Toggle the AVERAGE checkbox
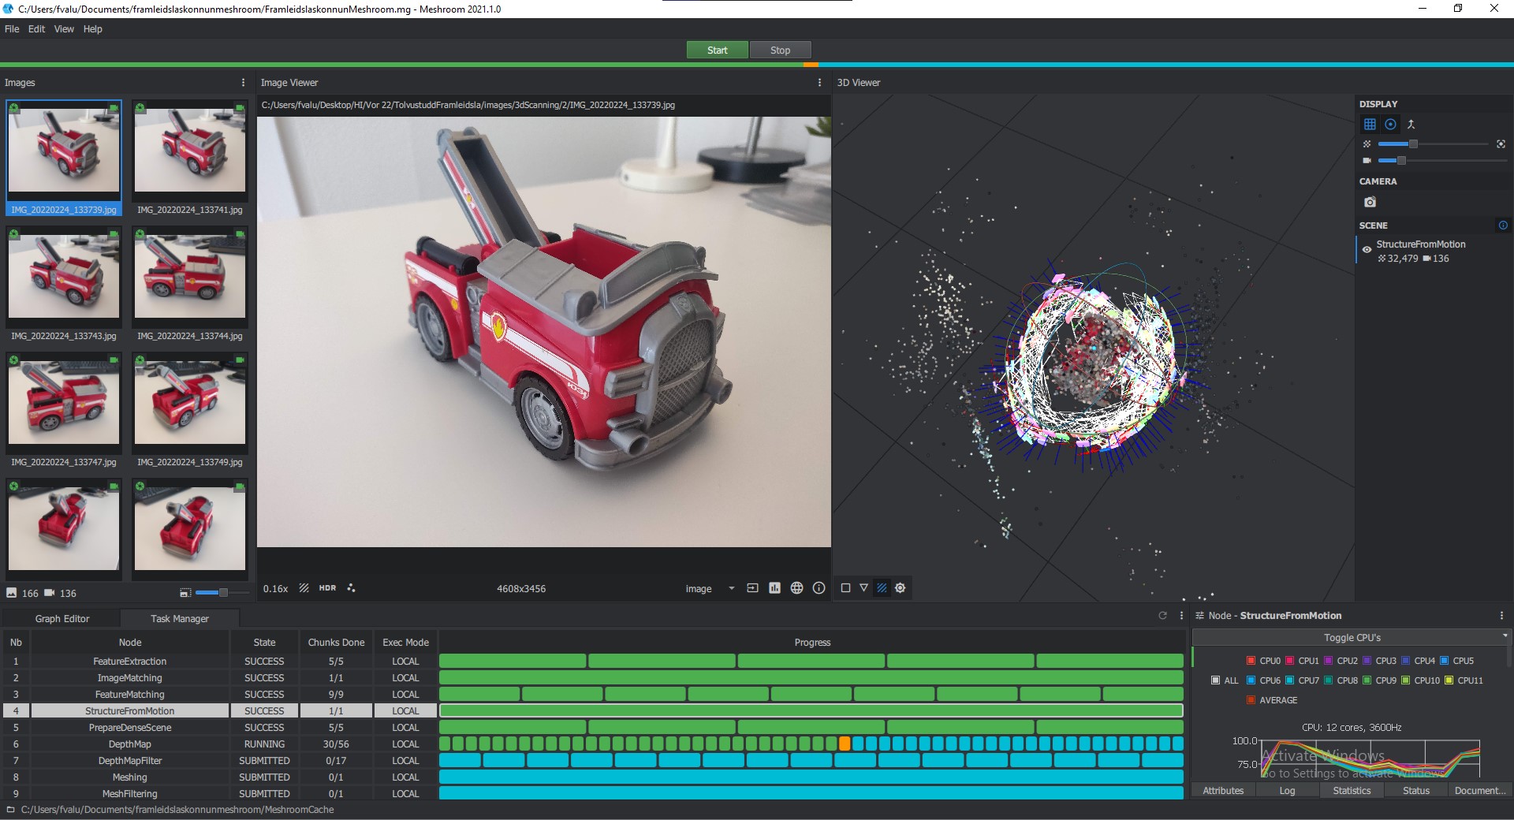 1251,700
